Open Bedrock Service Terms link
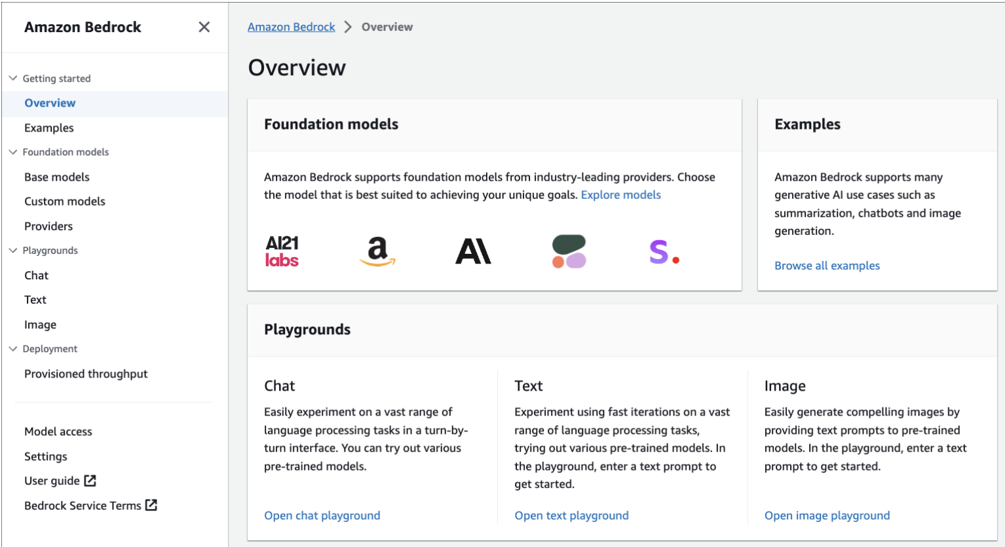 tap(83, 505)
